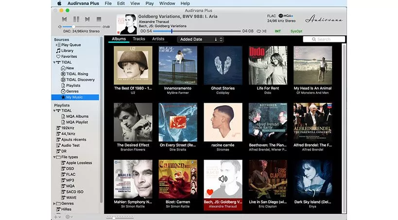Open the Play menu
This screenshot has height=220, width=398.
150,3
